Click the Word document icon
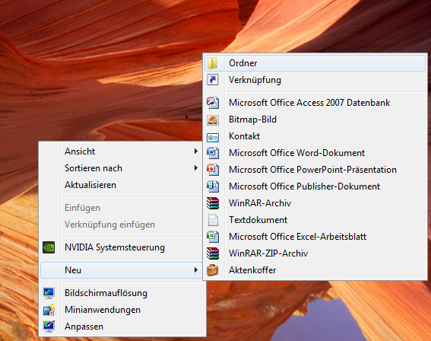431x341 pixels. (x=213, y=153)
